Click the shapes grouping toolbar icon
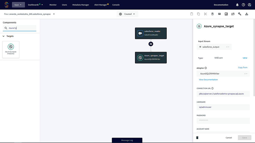 point(247,14)
